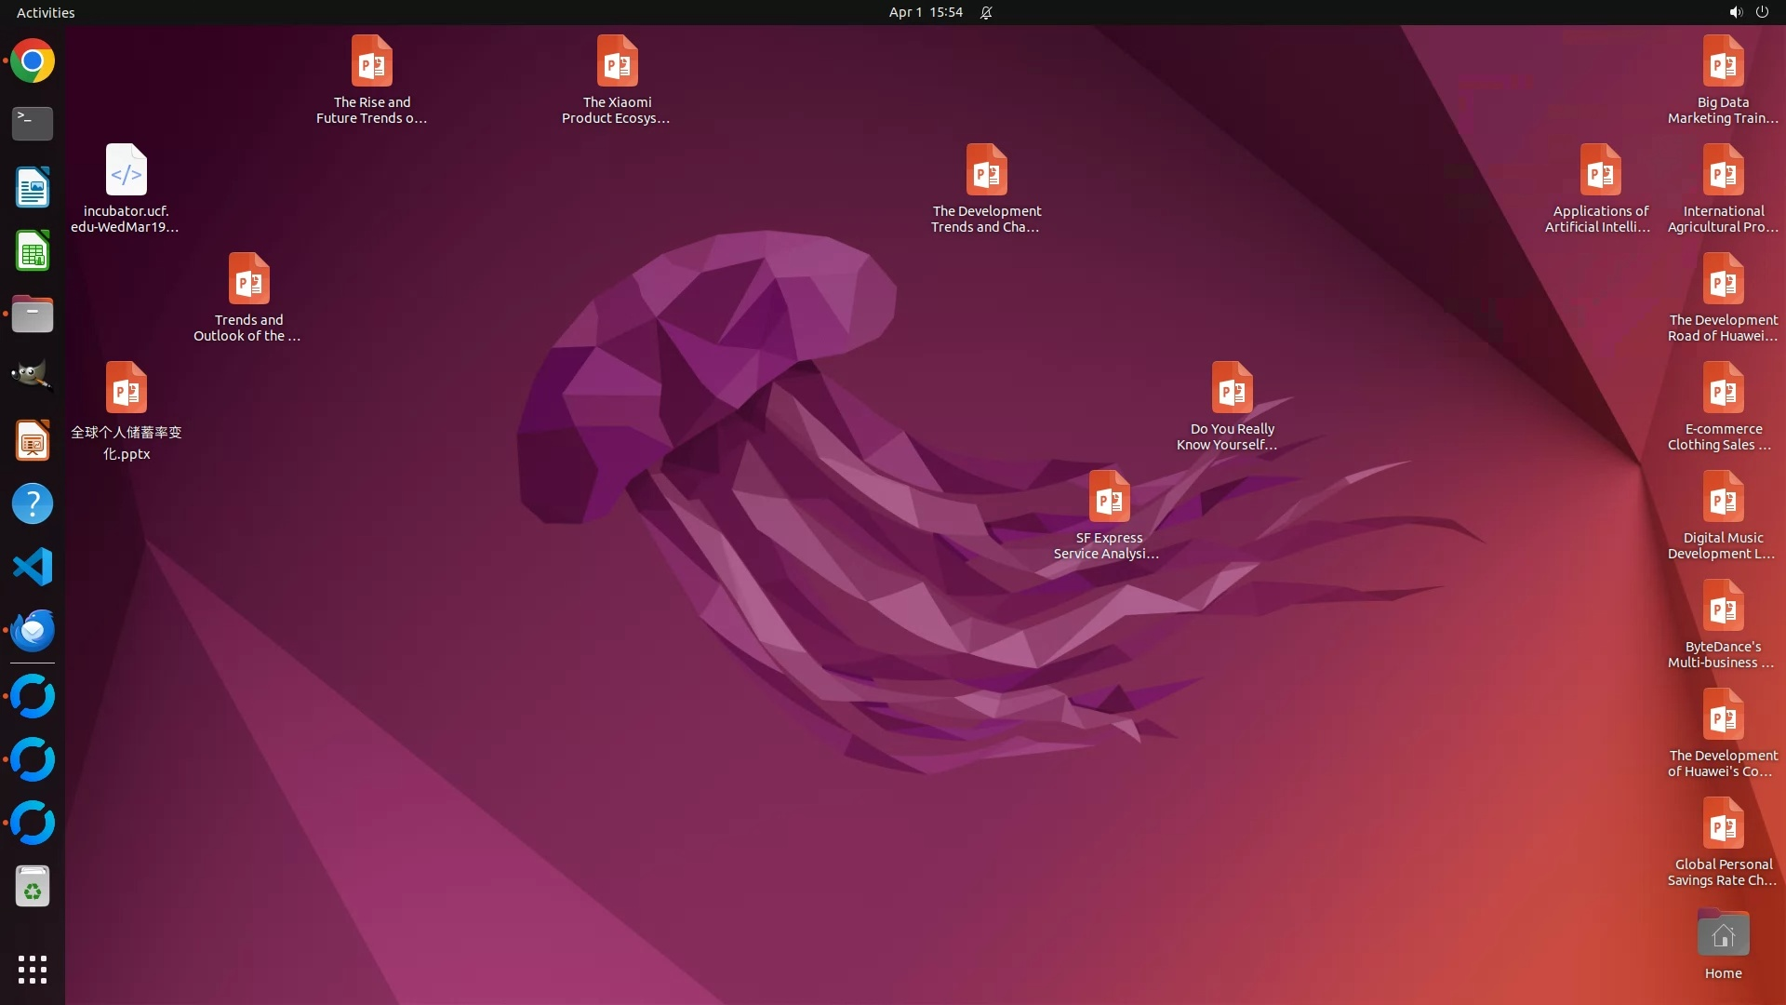Open the Help application in dock

click(33, 503)
